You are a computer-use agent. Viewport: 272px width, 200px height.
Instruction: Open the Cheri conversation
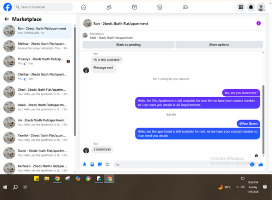coord(37,92)
